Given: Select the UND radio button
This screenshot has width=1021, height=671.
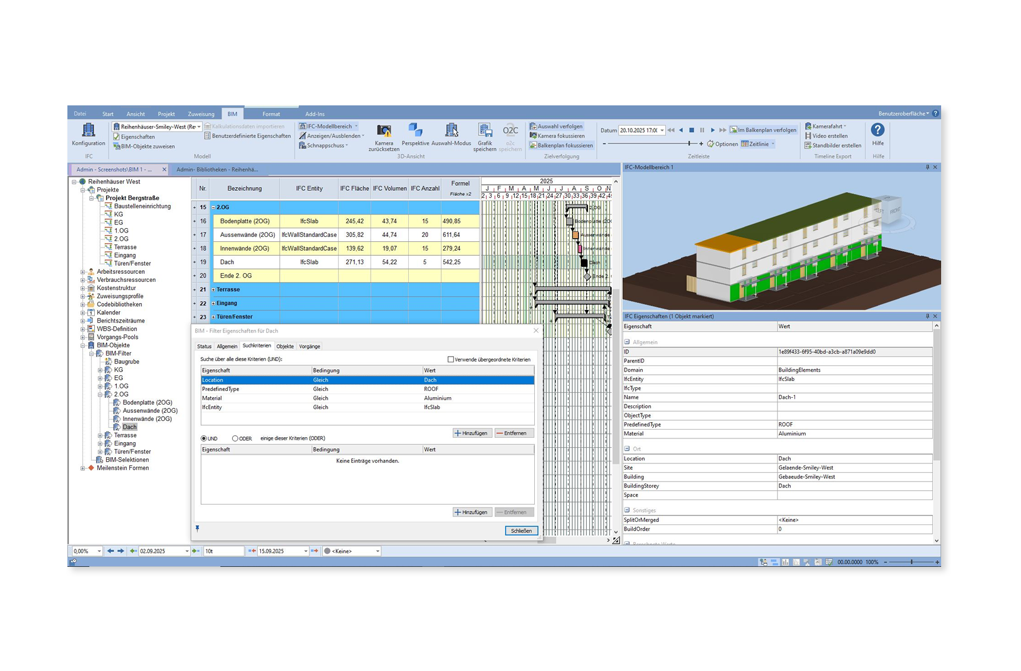Looking at the screenshot, I should (204, 439).
